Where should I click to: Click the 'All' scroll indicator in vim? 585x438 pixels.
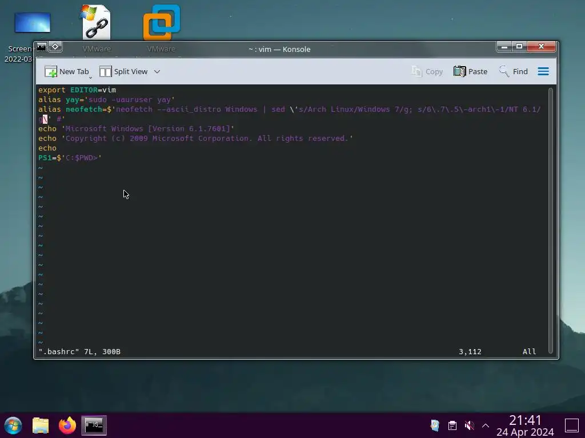coord(529,351)
